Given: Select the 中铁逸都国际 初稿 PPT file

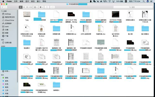Looking at the screenshot, I should (x=101, y=45).
